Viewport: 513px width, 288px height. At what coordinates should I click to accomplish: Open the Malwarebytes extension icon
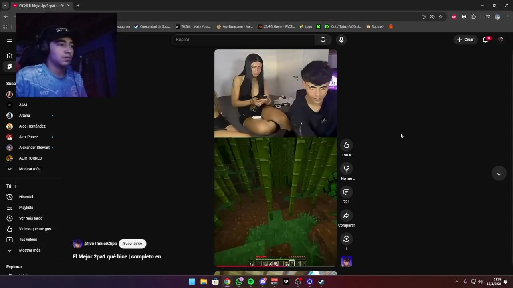(464, 17)
